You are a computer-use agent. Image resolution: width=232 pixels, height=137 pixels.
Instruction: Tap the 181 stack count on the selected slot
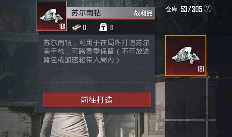click(201, 69)
